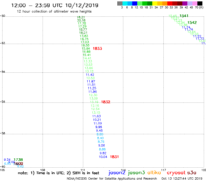Click the jason2 satellite legend label
The image size is (206, 181).
(117, 173)
